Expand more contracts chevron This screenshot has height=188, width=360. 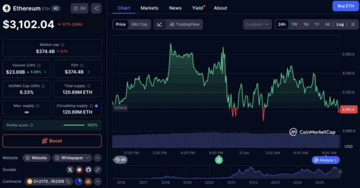97,182
